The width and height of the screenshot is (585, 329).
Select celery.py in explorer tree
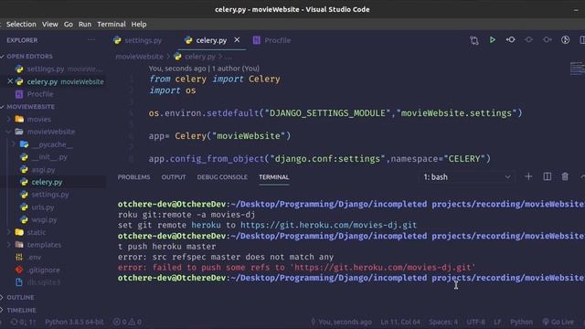pos(47,182)
